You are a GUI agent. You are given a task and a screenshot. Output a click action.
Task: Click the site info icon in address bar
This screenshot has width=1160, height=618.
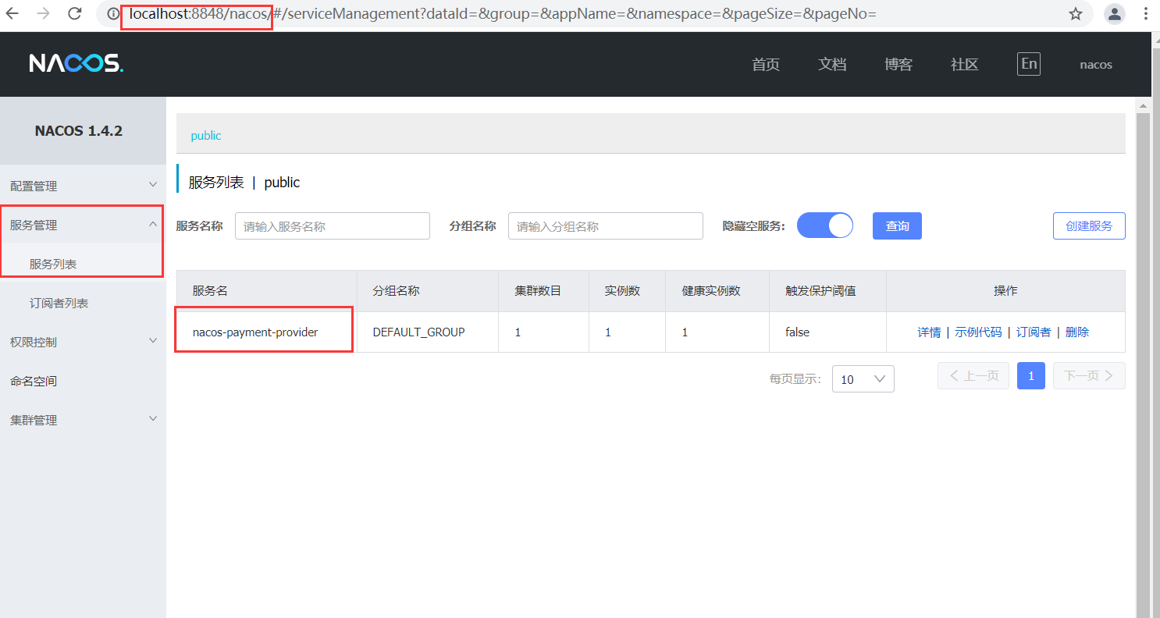(x=114, y=14)
